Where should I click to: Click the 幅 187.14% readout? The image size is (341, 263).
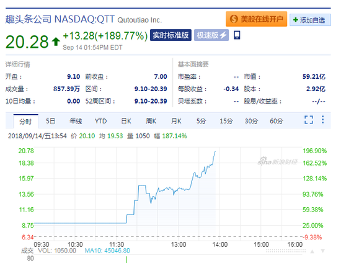(170, 136)
